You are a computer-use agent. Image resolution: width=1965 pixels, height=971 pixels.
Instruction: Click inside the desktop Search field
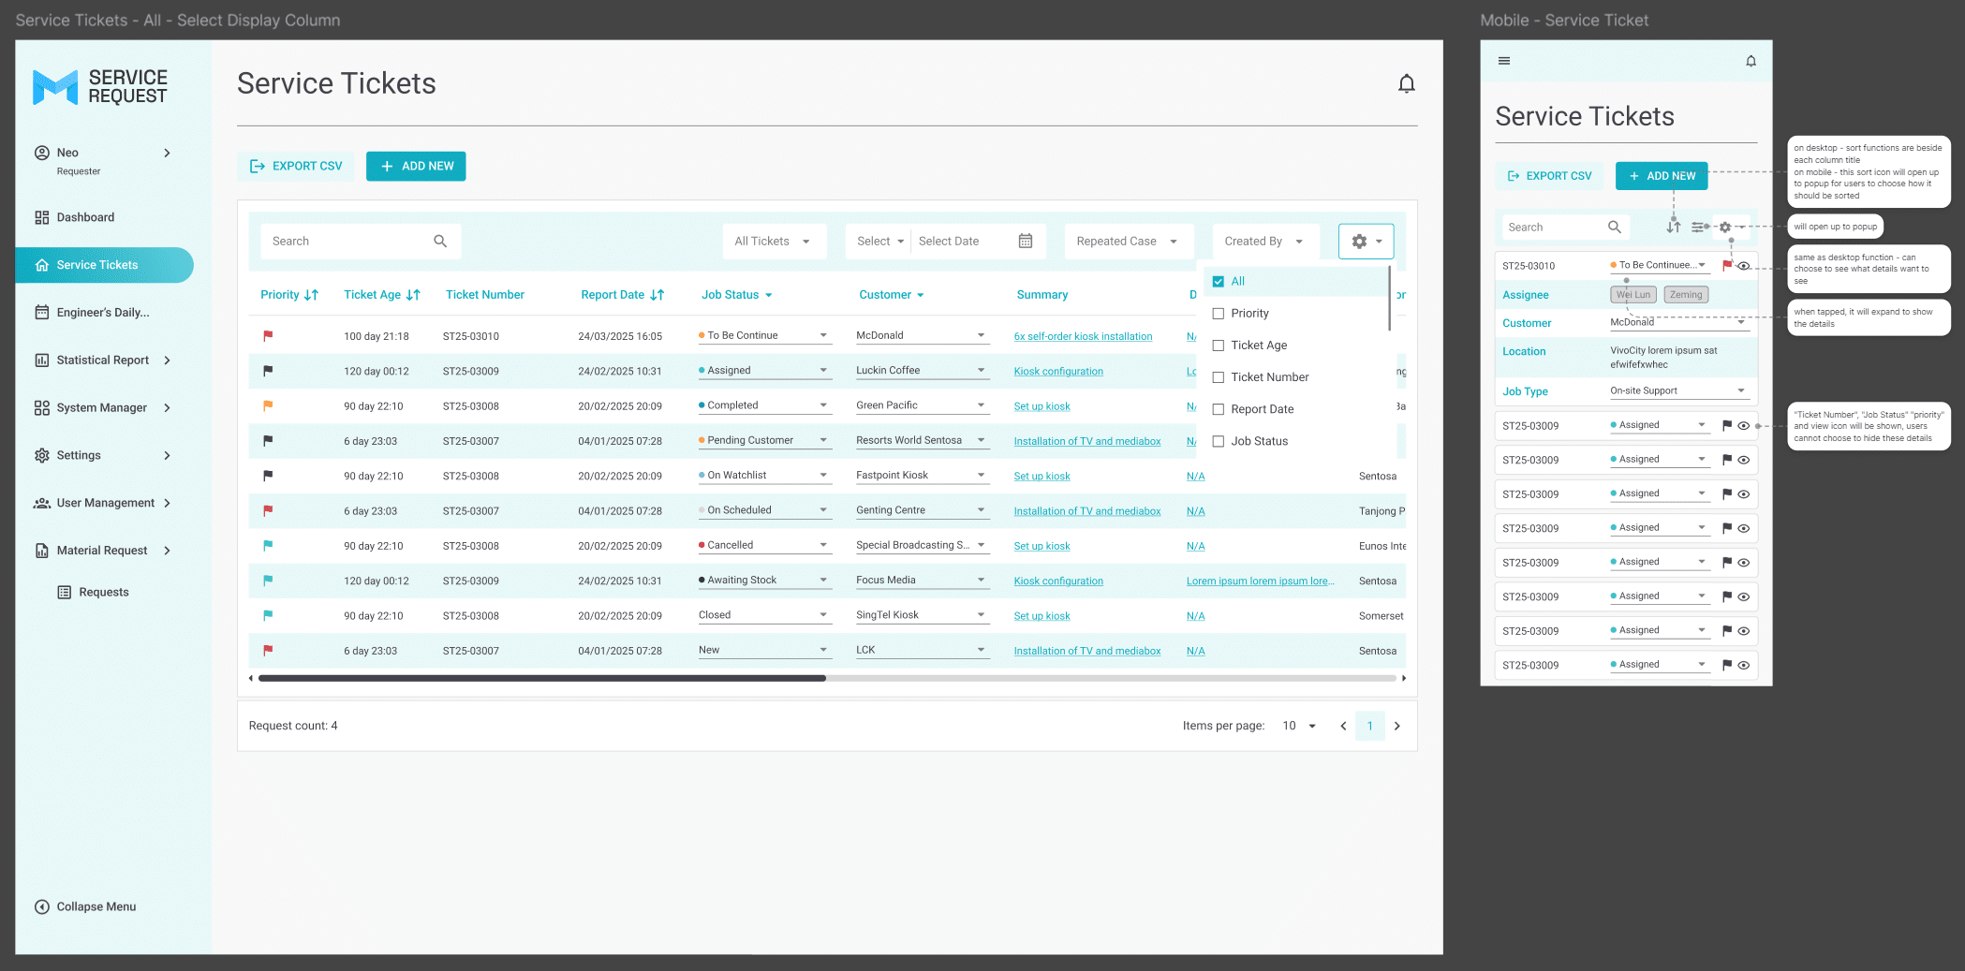coord(347,241)
